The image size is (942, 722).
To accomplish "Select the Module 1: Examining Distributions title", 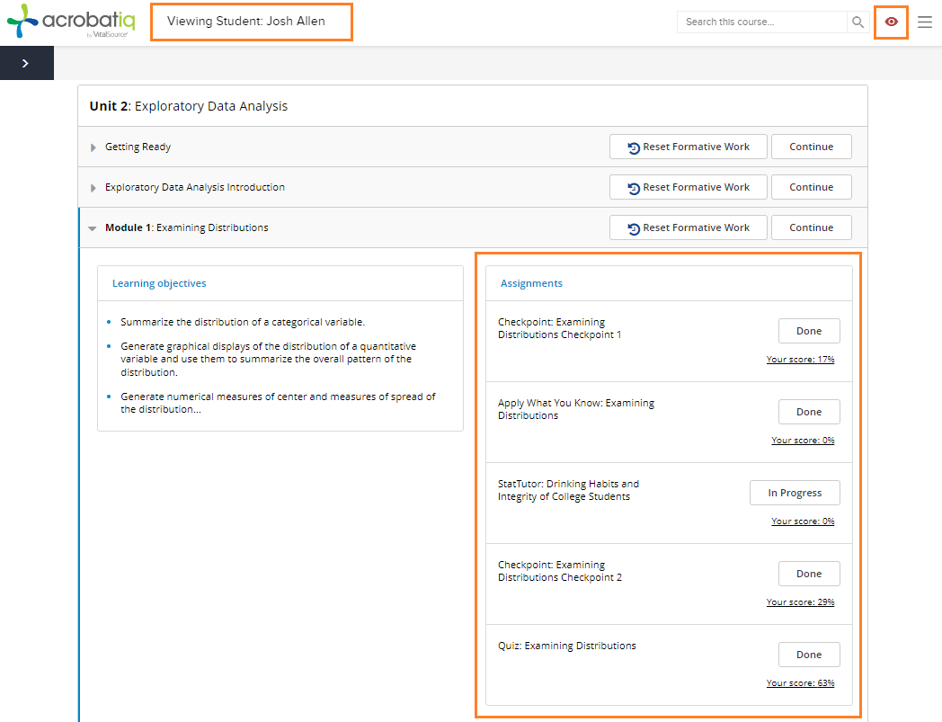I will click(x=186, y=227).
